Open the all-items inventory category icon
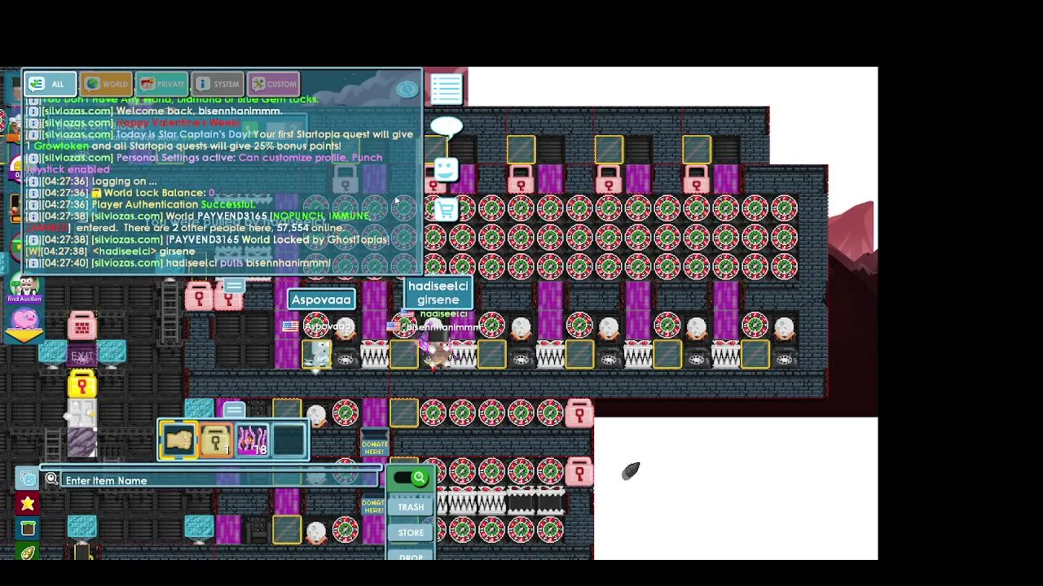The image size is (1043, 586). pyautogui.click(x=28, y=479)
